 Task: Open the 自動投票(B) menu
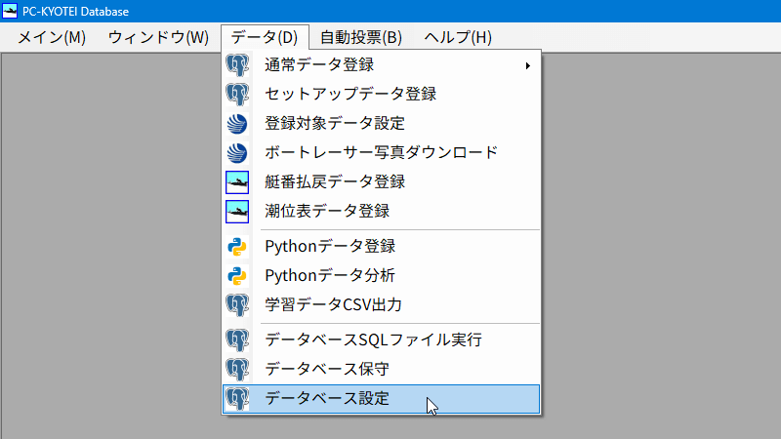tap(361, 37)
